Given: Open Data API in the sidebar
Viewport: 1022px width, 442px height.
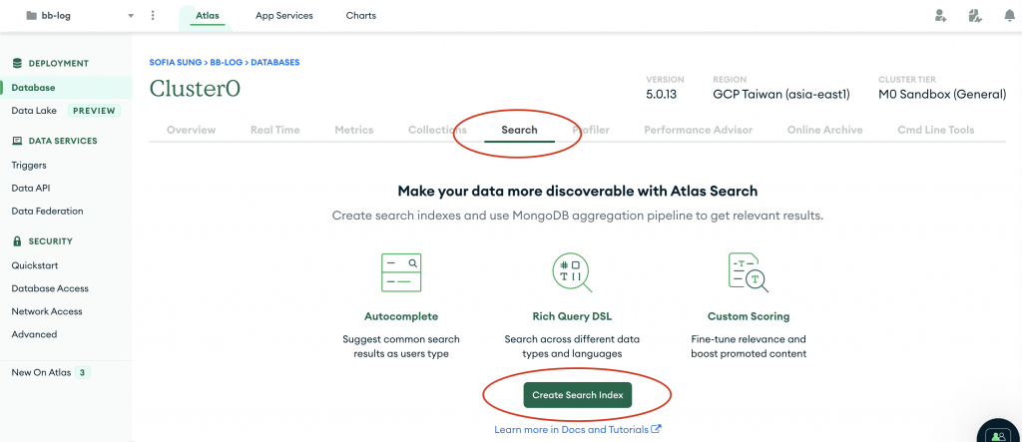Looking at the screenshot, I should click(x=31, y=188).
